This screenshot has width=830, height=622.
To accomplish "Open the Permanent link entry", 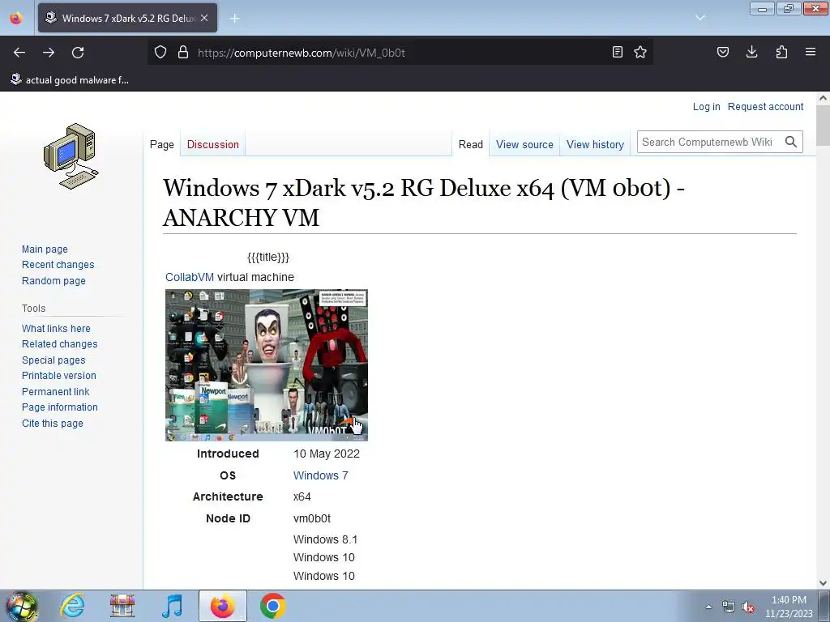I will tap(56, 391).
